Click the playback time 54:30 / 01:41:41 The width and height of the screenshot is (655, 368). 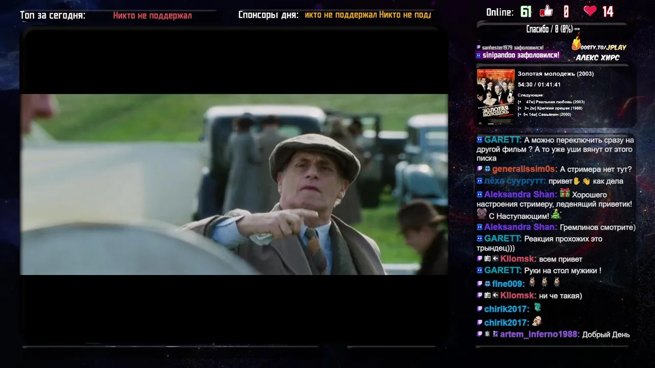click(539, 85)
